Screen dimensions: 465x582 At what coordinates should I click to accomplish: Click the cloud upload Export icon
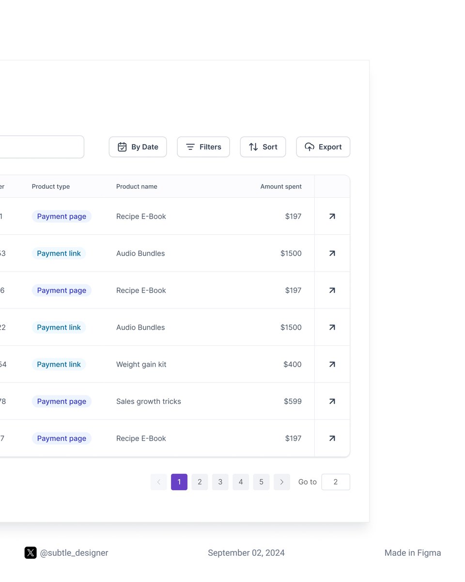[310, 147]
